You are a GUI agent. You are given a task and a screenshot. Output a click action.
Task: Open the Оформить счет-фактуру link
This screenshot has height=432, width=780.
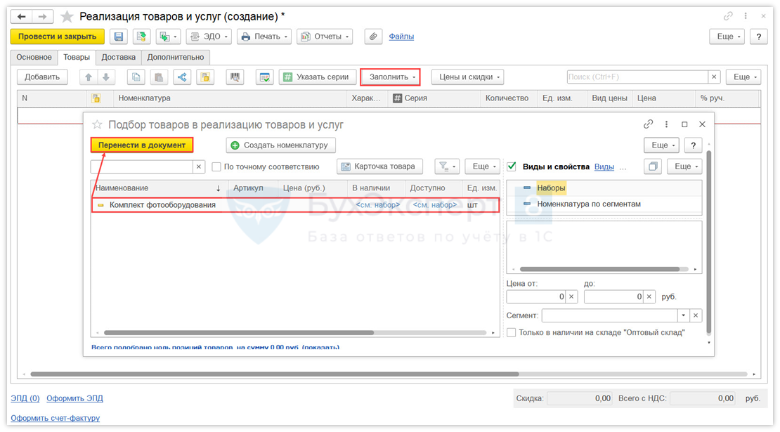[56, 418]
